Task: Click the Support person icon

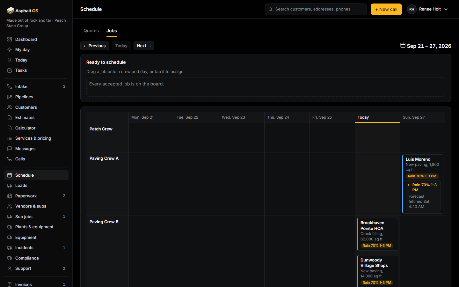Action: 10,269
